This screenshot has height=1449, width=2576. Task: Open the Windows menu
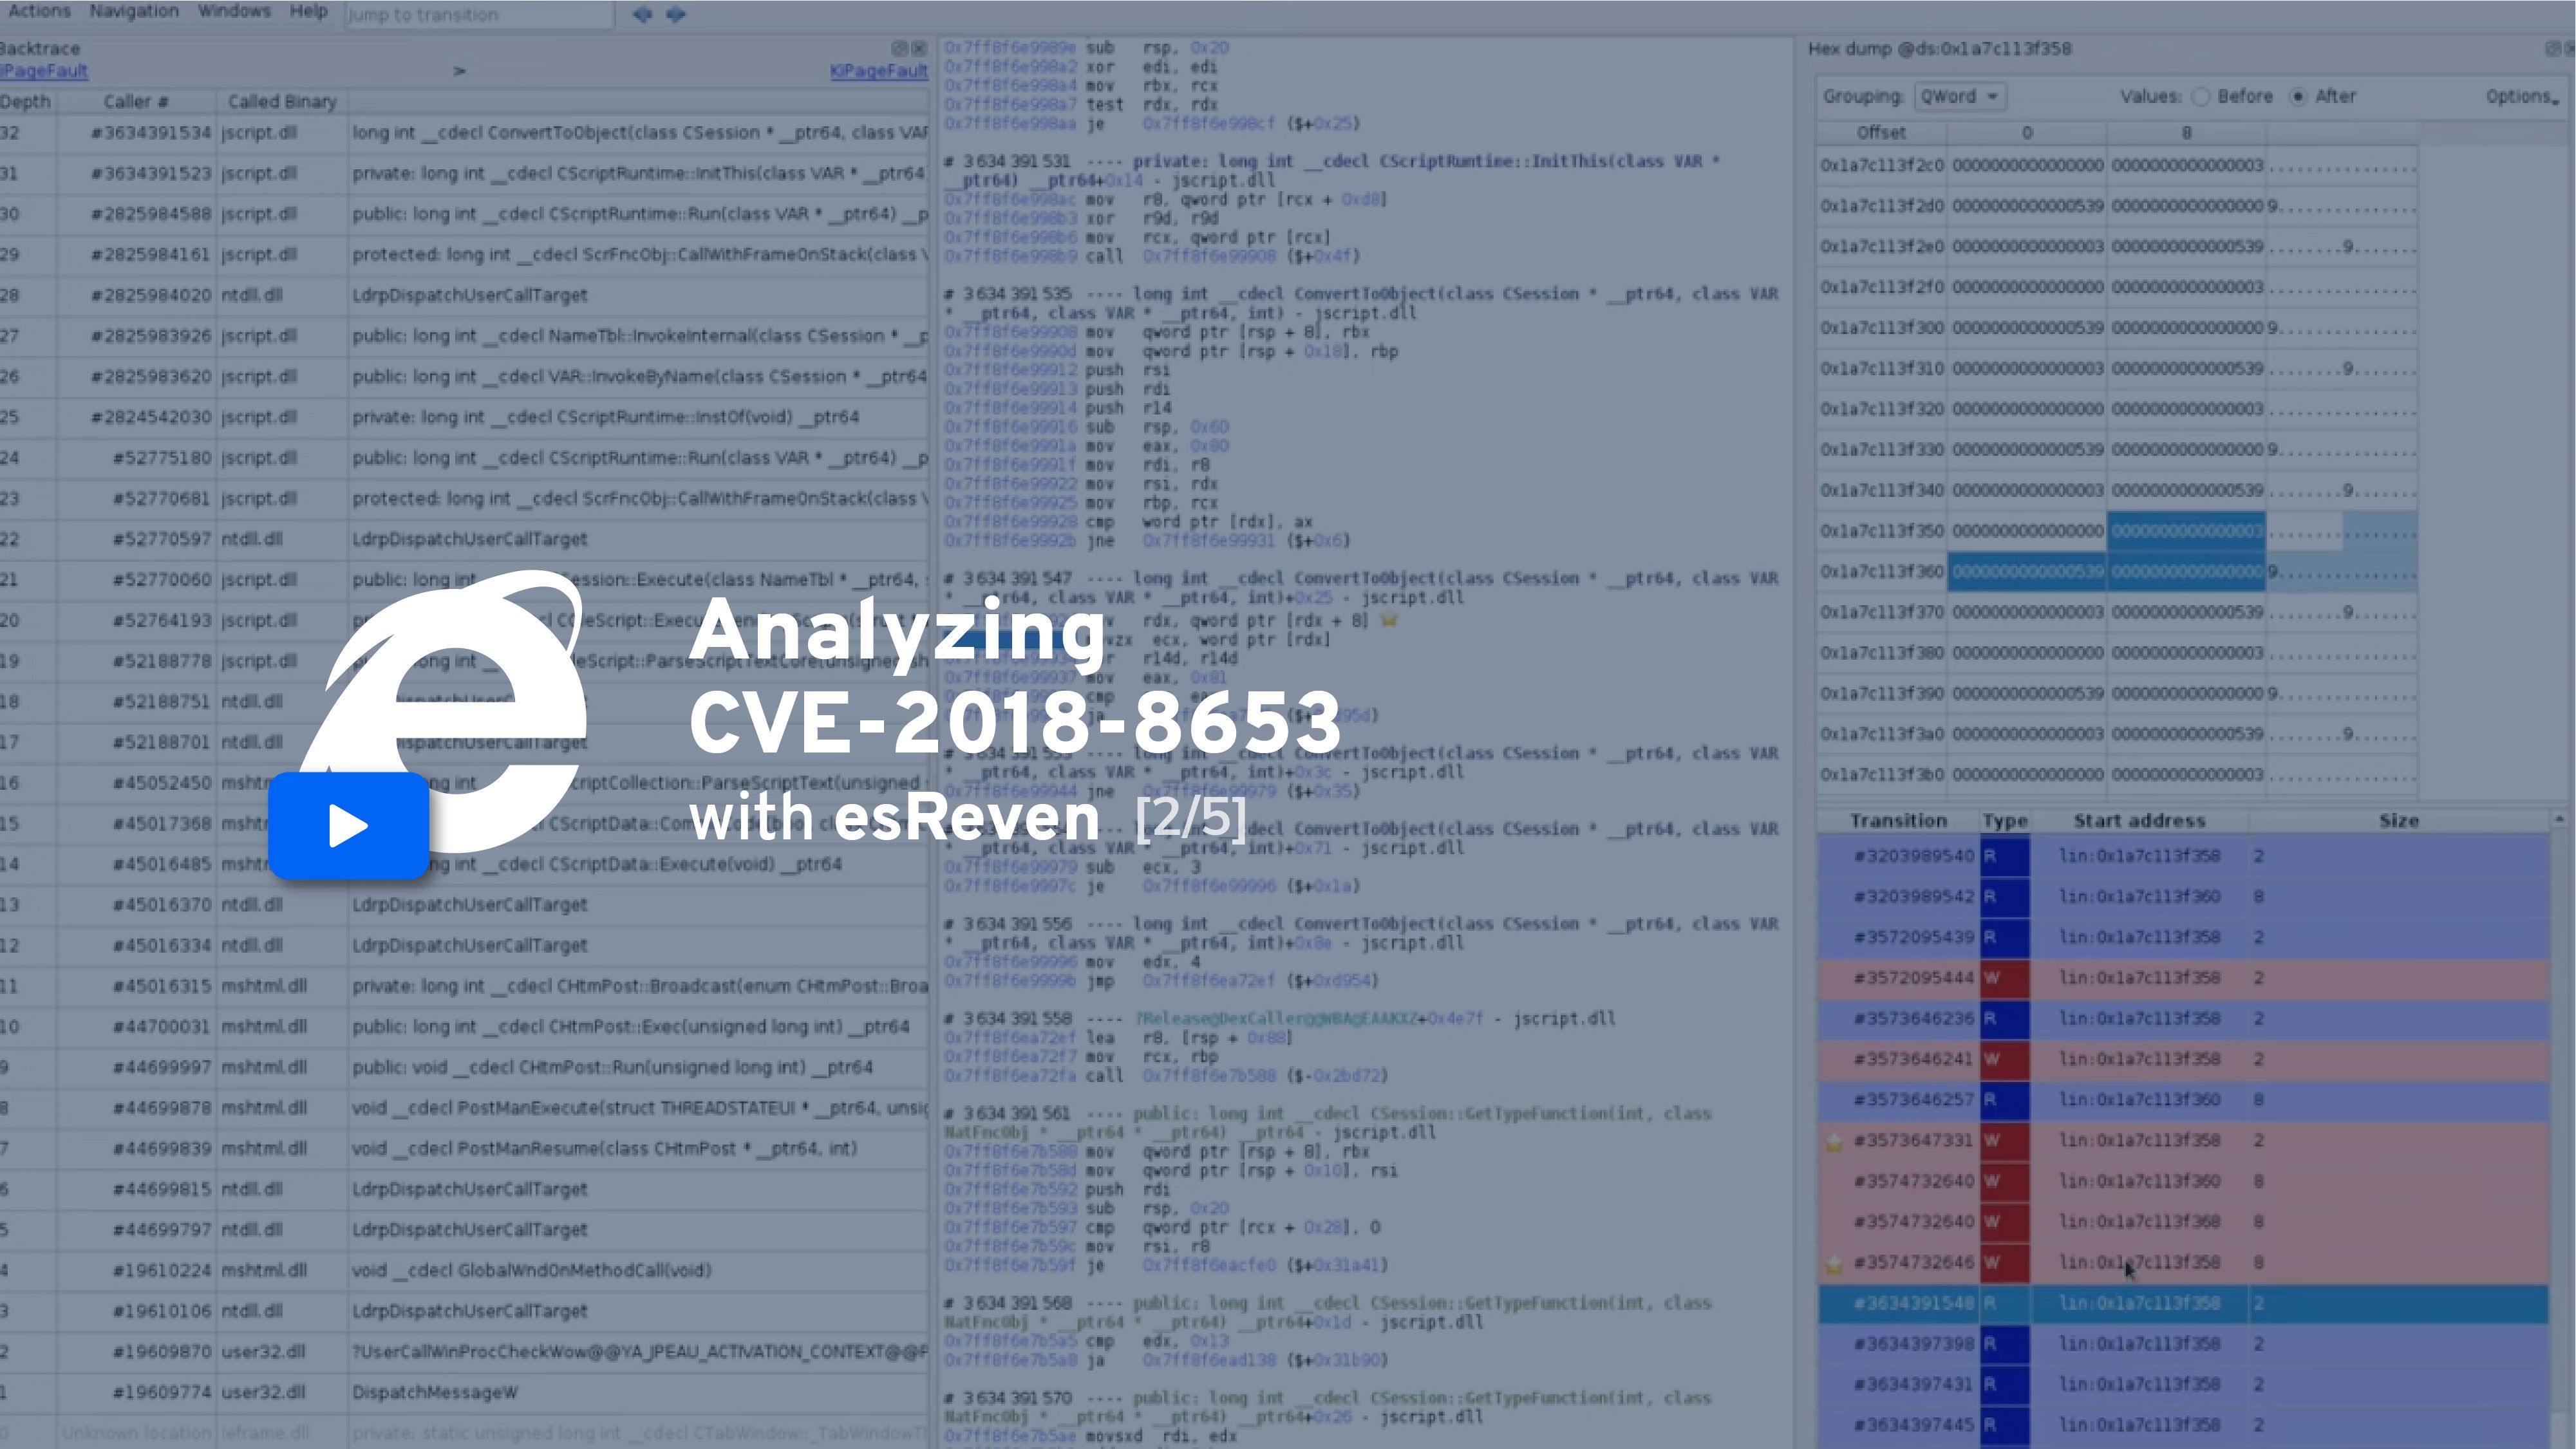coord(234,12)
